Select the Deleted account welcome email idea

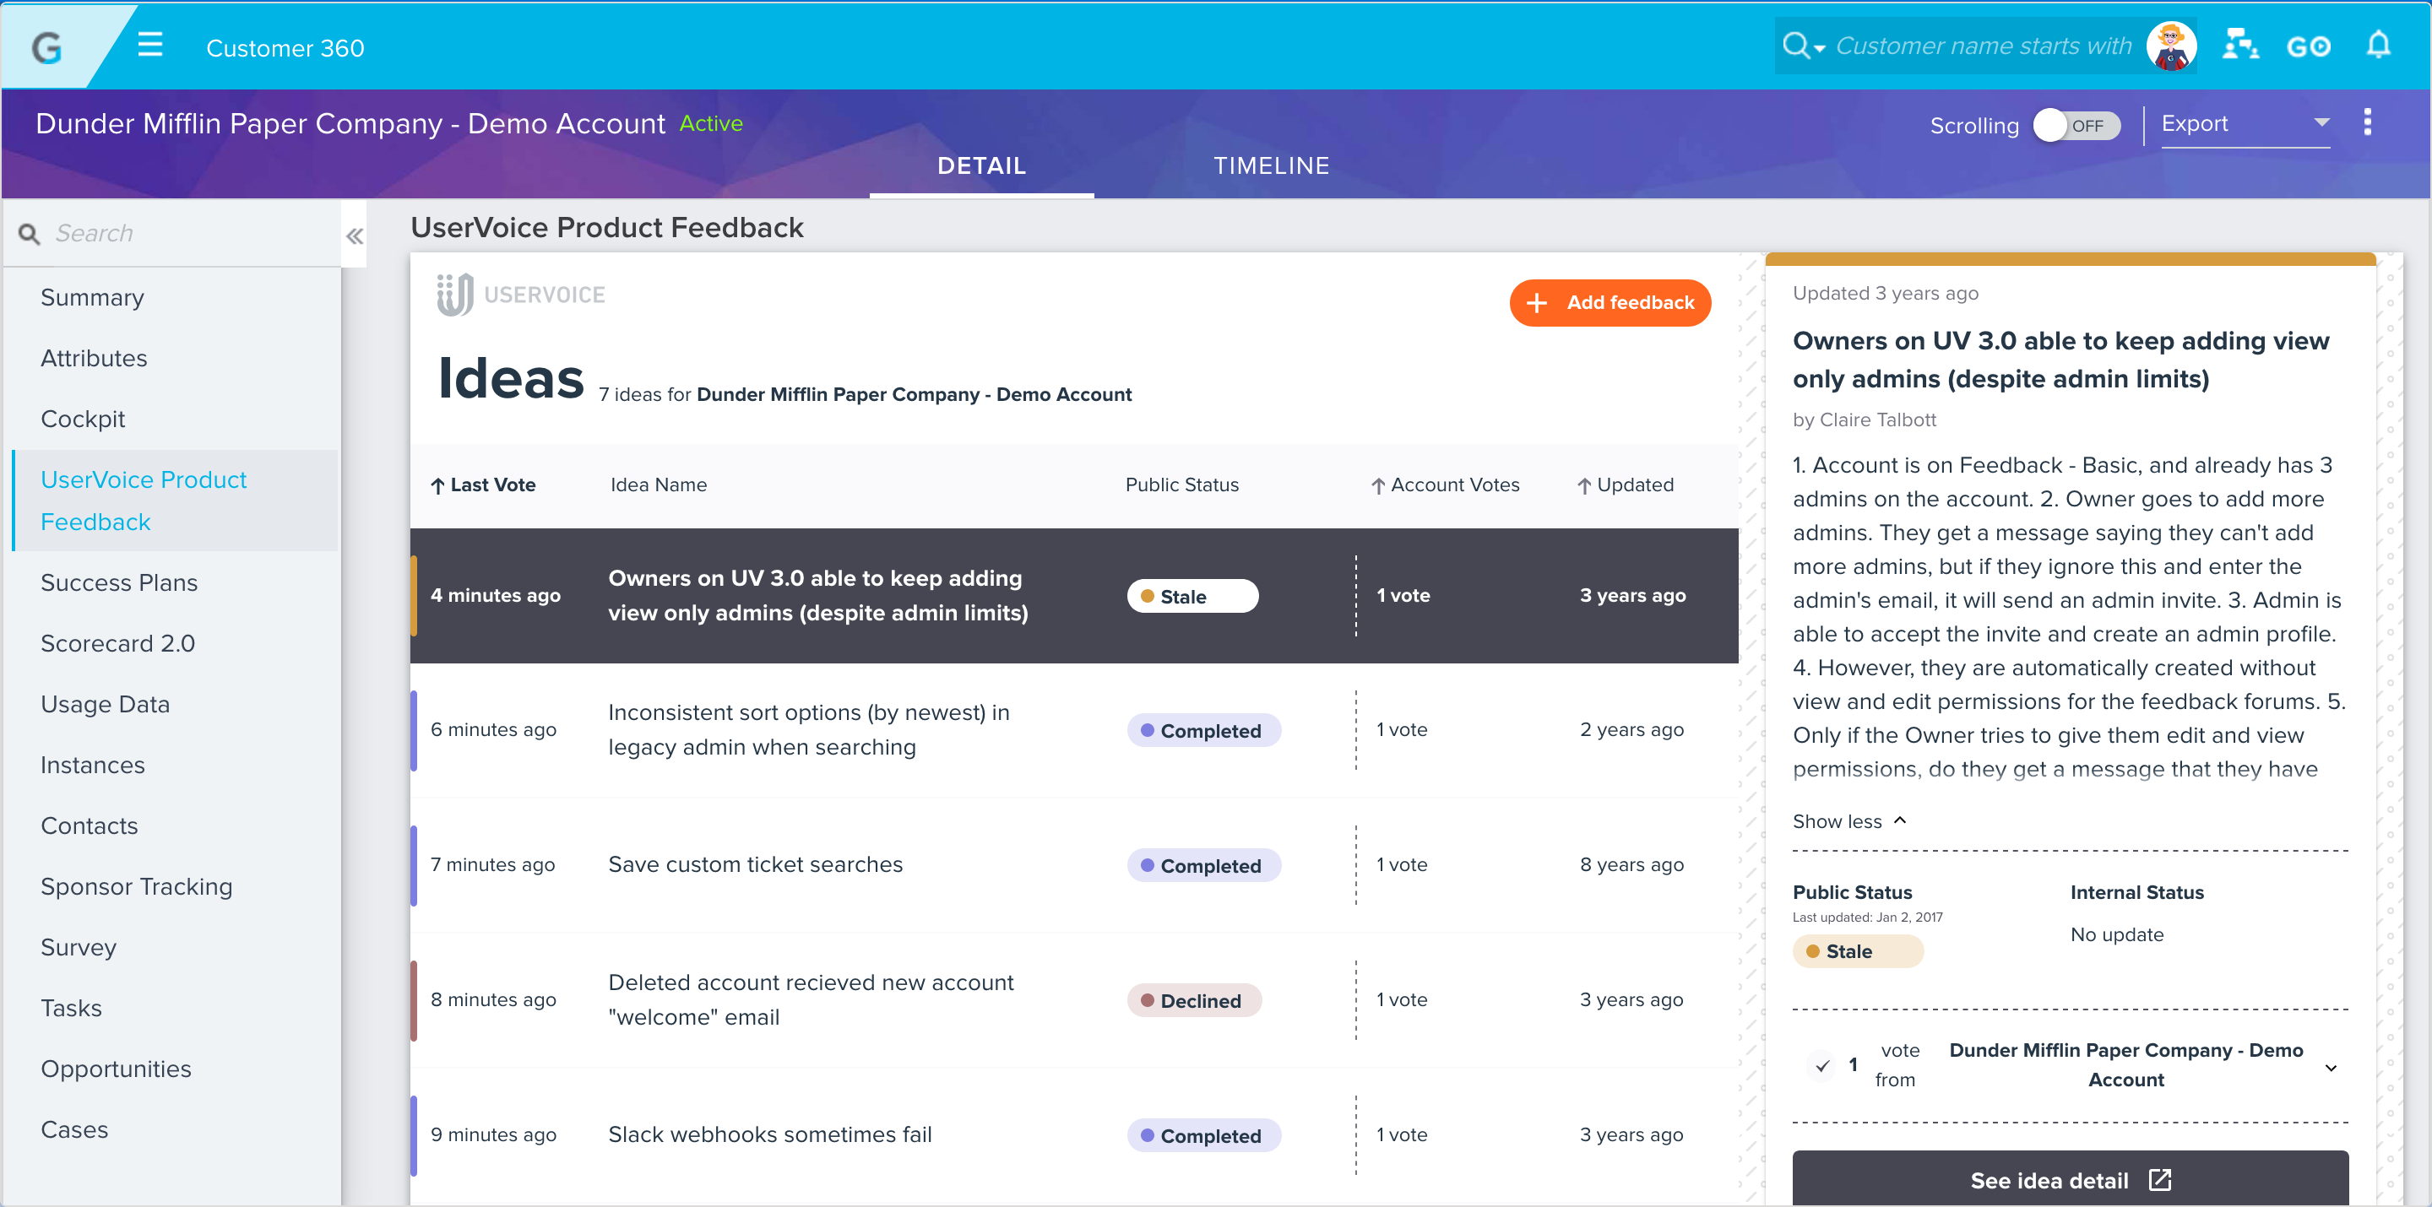pyautogui.click(x=1073, y=999)
